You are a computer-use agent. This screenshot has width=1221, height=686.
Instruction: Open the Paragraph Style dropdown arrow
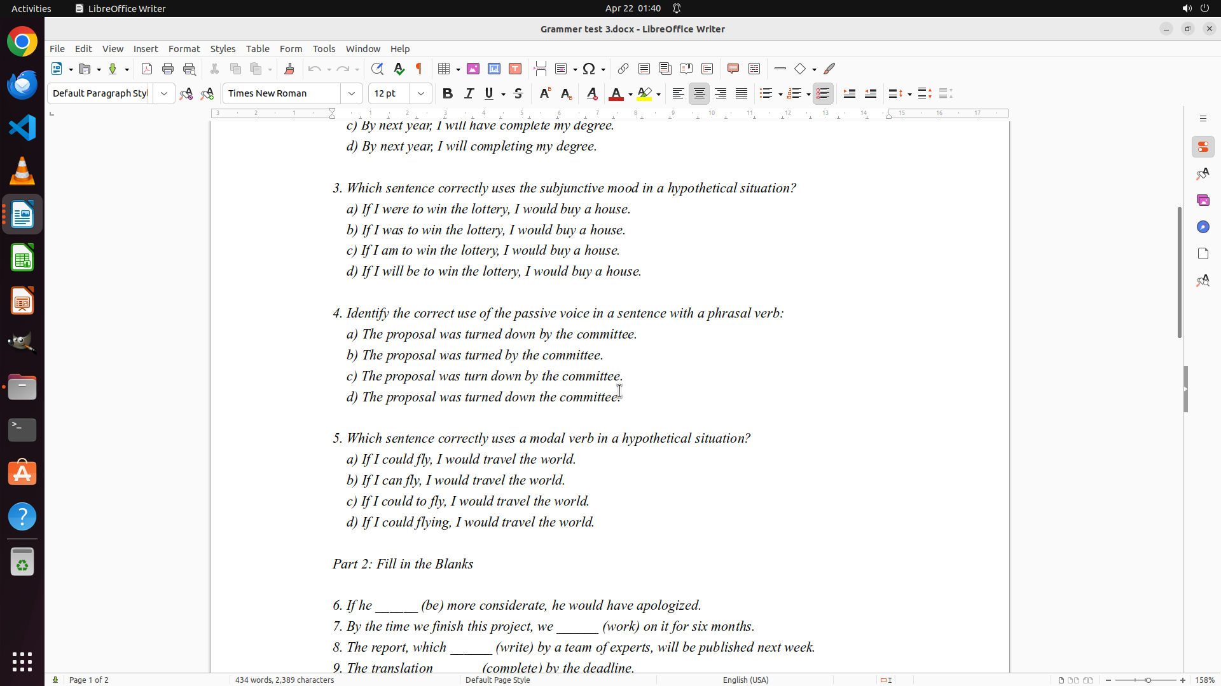tap(164, 93)
